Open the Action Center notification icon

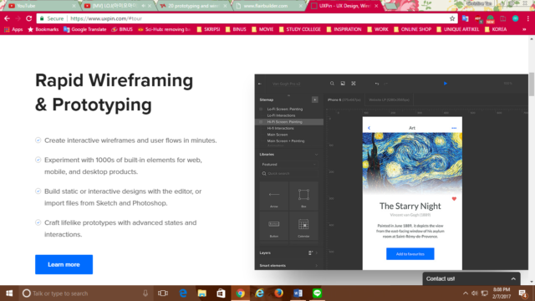[x=523, y=293]
